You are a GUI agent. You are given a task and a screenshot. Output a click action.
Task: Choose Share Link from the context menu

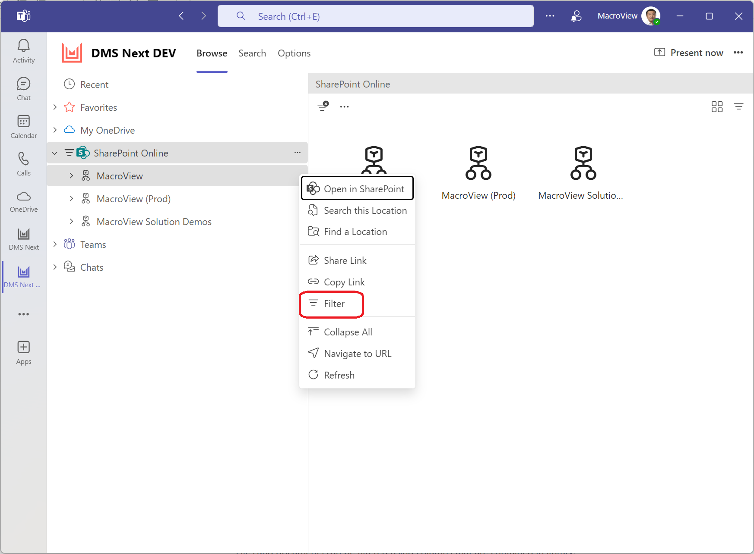pos(357,260)
